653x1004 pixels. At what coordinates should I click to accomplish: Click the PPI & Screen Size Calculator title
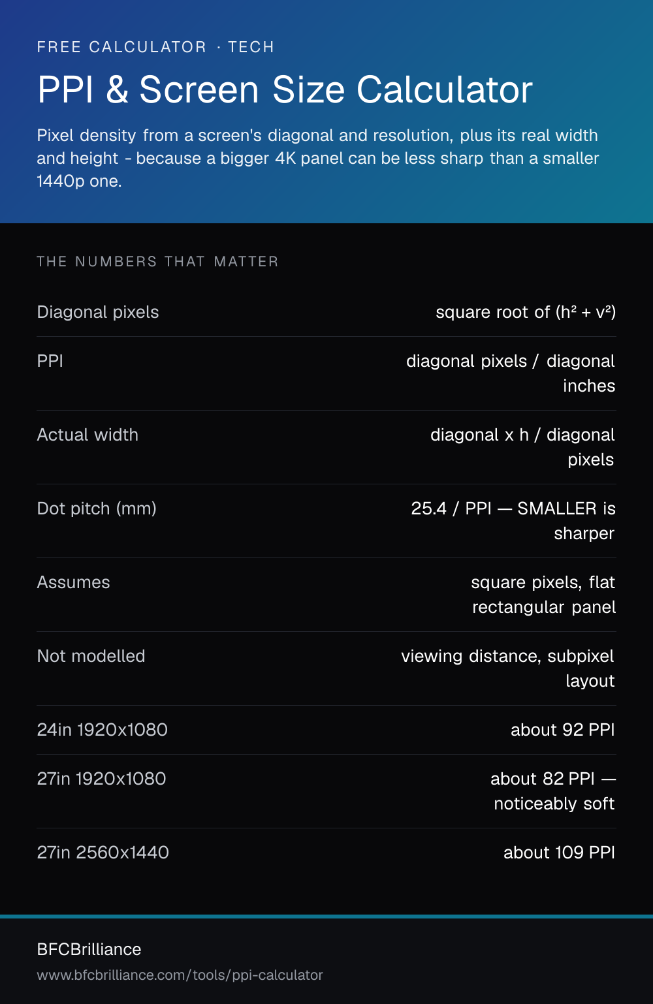[x=285, y=89]
